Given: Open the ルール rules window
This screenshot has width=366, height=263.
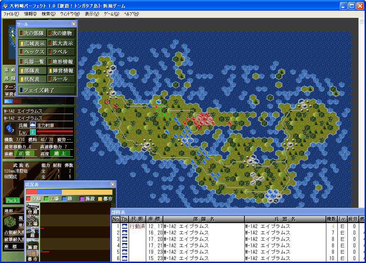Looking at the screenshot, I should pyautogui.click(x=61, y=79).
